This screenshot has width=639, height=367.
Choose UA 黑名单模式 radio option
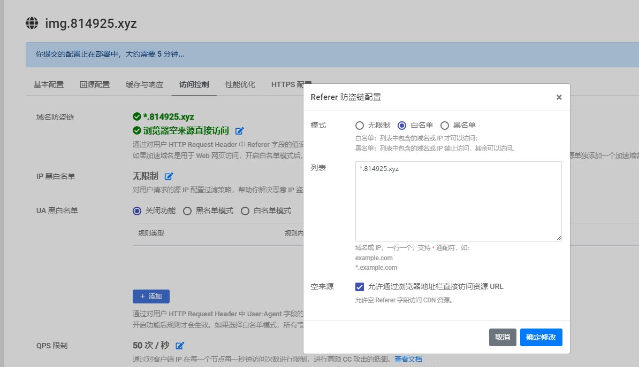(x=187, y=211)
